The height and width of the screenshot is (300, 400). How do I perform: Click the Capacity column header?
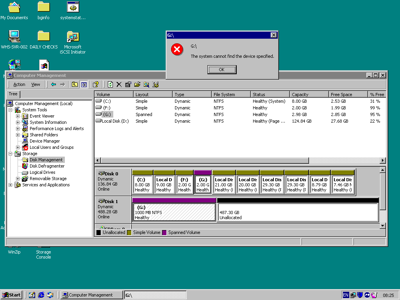click(x=309, y=95)
